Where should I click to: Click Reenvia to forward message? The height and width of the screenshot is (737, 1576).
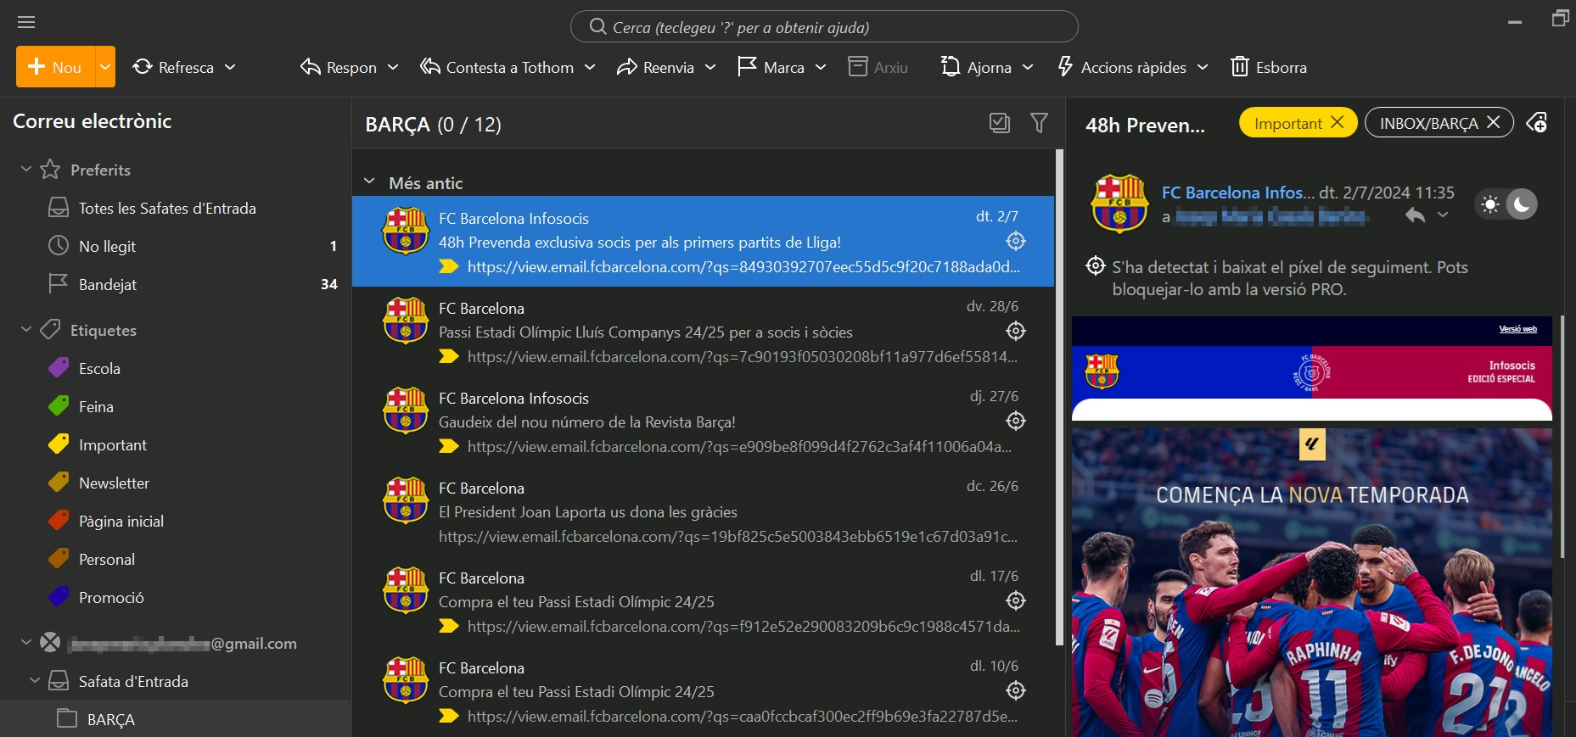pos(655,67)
